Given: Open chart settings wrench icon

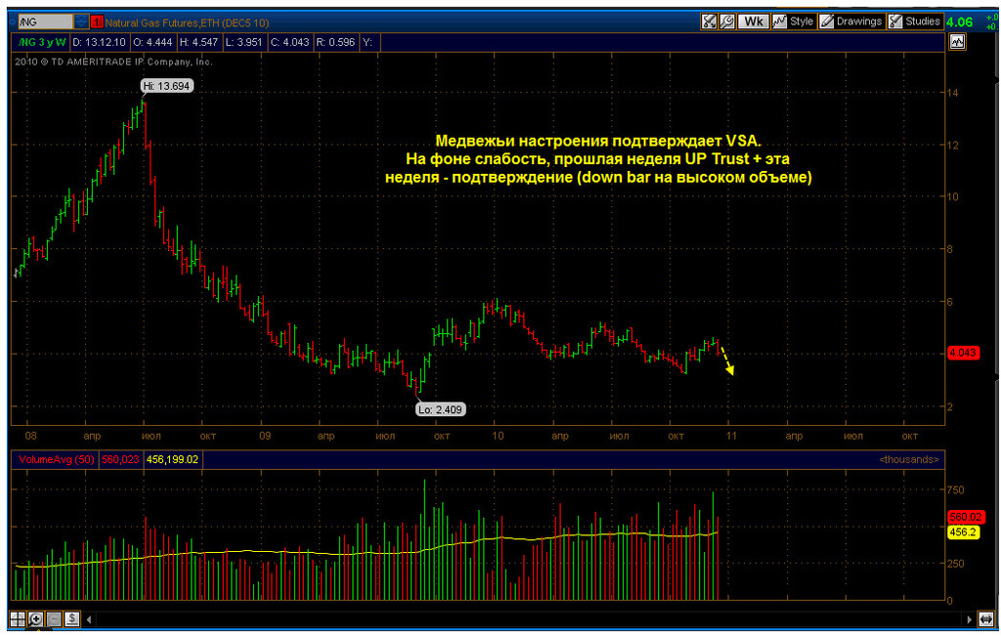Looking at the screenshot, I should [726, 21].
